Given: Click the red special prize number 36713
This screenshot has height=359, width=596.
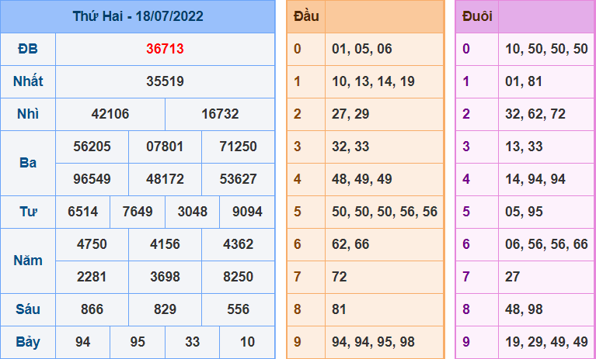Looking at the screenshot, I should point(165,49).
